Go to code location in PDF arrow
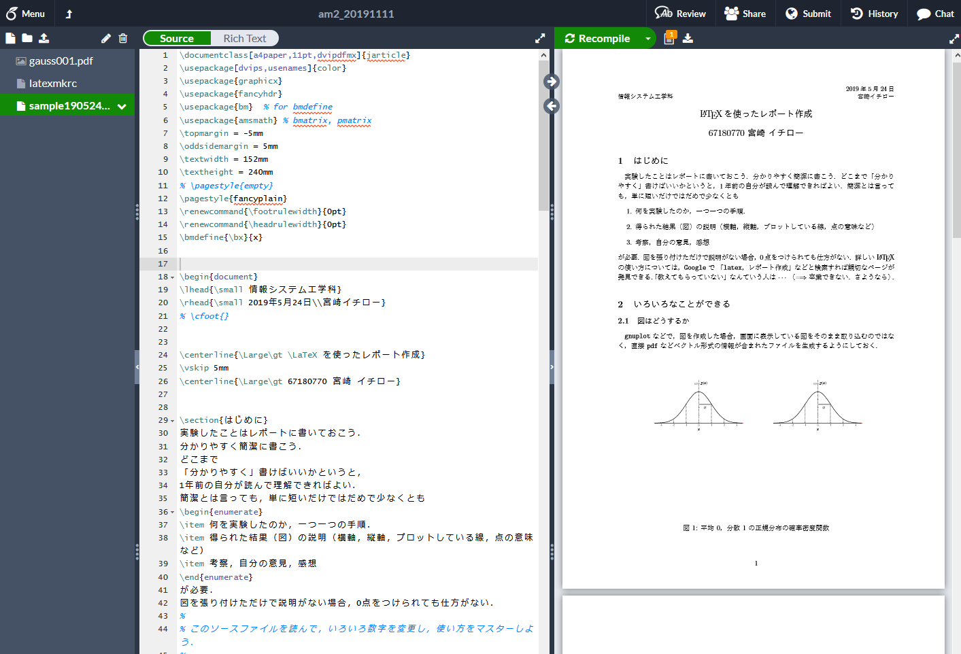961x654 pixels. [x=552, y=82]
